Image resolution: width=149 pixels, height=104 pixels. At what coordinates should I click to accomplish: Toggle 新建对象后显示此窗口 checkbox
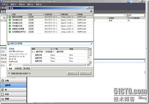9,73
